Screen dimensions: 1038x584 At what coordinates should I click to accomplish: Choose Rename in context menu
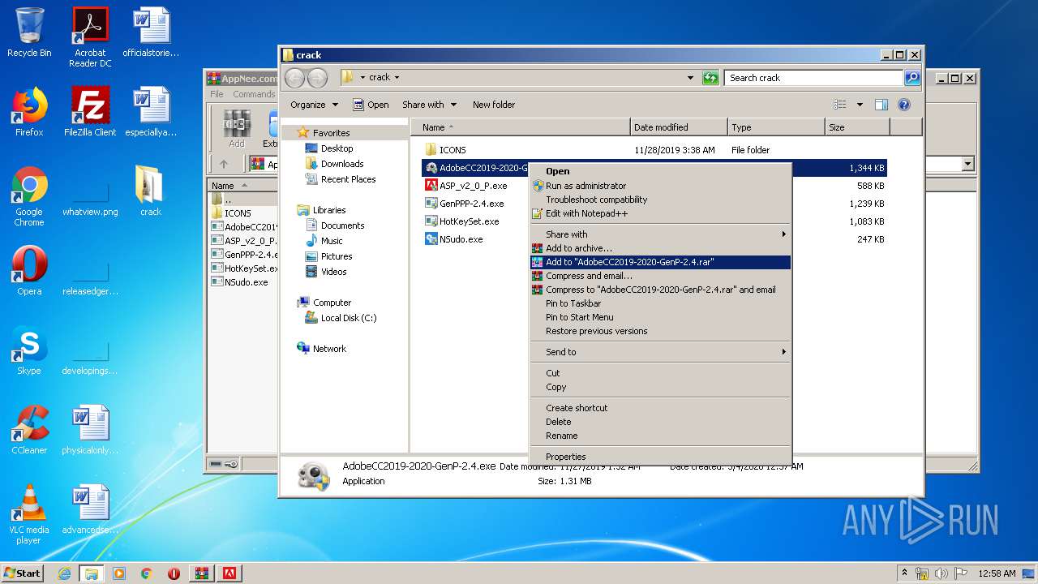click(x=660, y=436)
